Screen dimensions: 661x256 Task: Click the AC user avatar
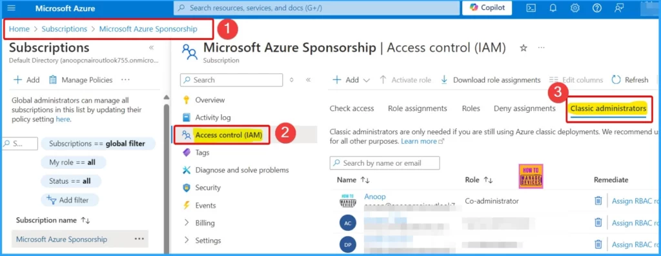click(348, 222)
